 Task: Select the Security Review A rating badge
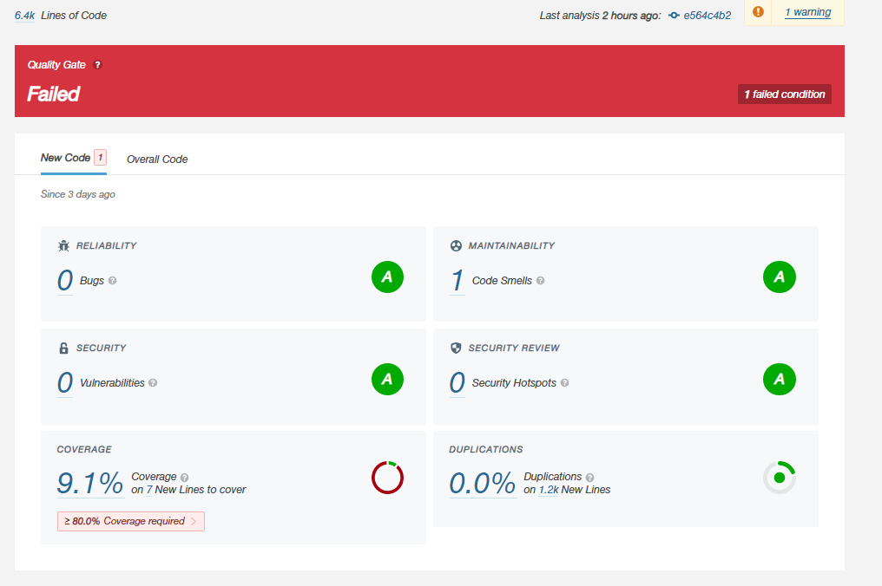coord(779,379)
